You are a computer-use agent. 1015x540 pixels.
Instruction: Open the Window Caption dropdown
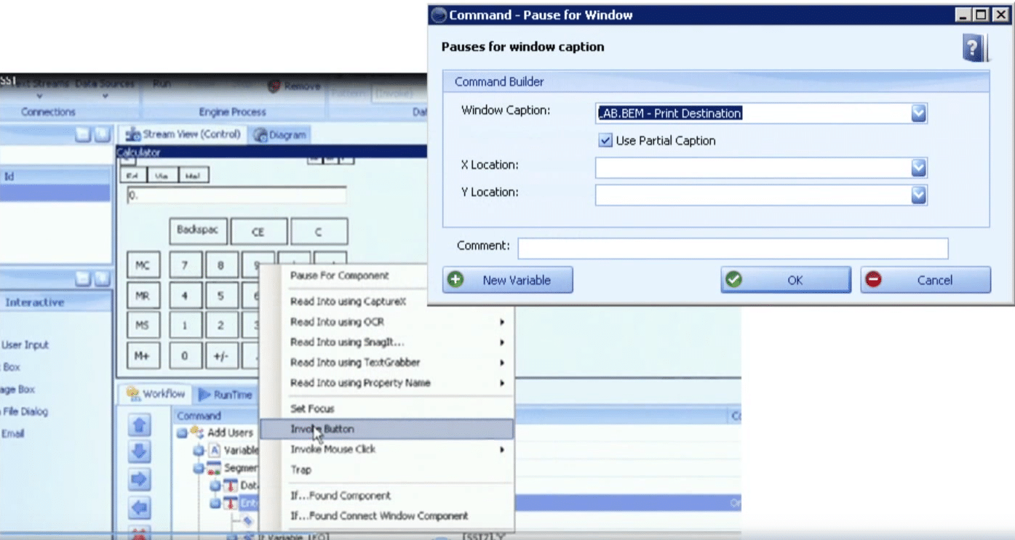point(920,113)
